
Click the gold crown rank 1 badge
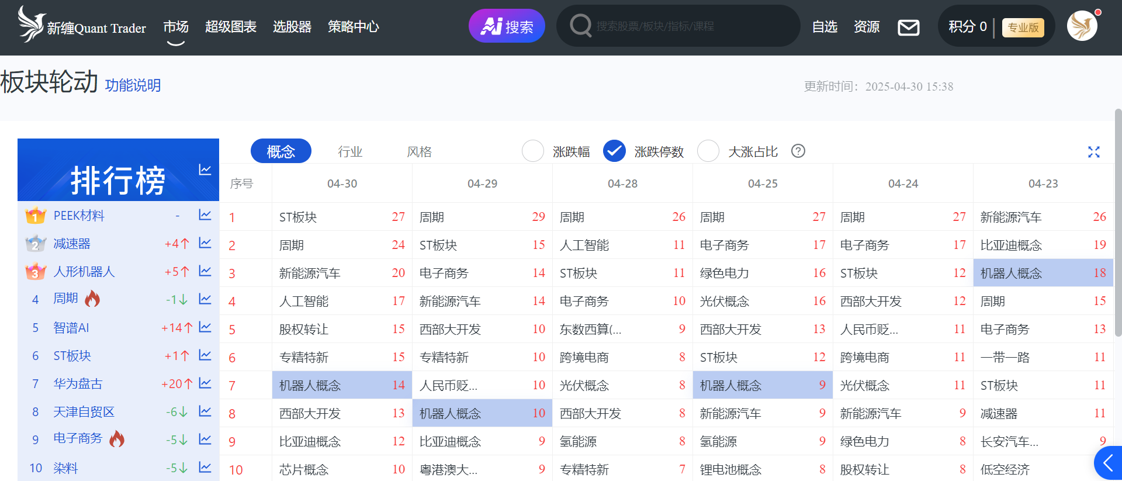click(x=36, y=216)
